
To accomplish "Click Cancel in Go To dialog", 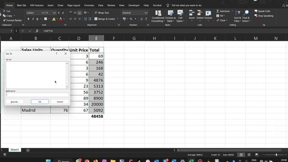I will pyautogui.click(x=60, y=102).
